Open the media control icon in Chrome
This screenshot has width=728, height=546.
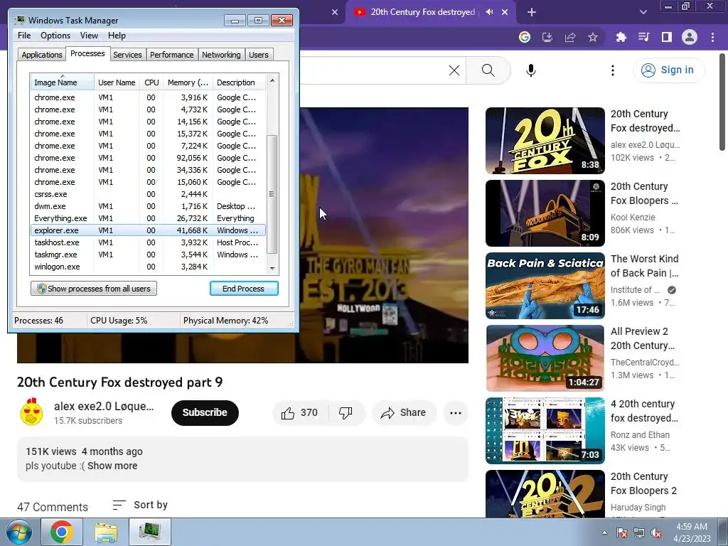coord(643,37)
